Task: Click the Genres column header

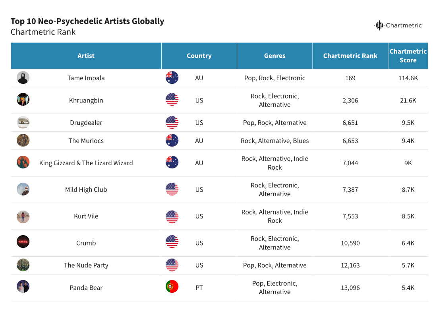Action: pos(275,56)
